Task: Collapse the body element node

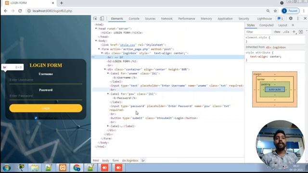Action: pyautogui.click(x=96, y=41)
